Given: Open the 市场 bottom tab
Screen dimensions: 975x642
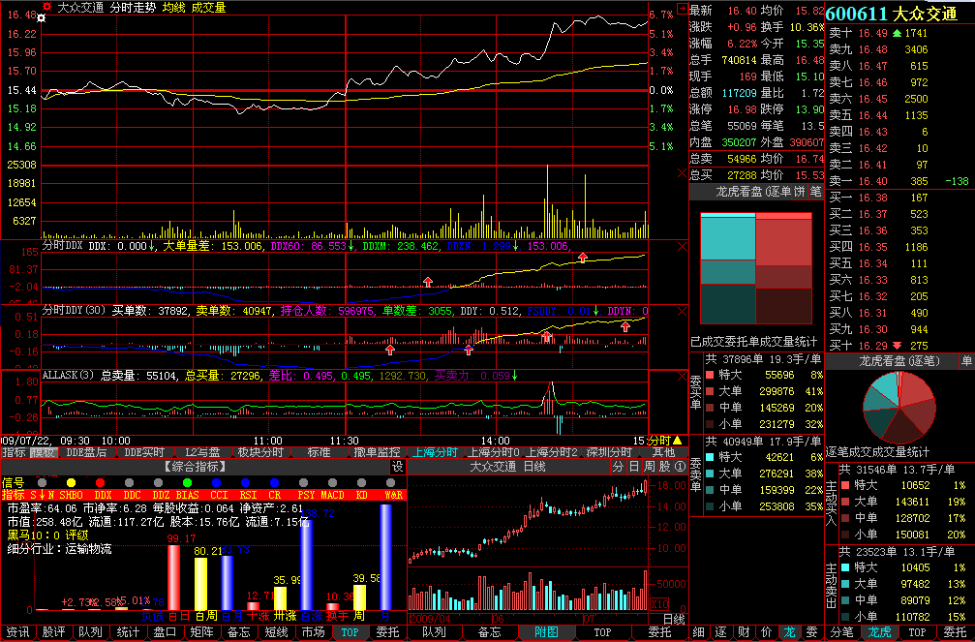Looking at the screenshot, I should [313, 632].
